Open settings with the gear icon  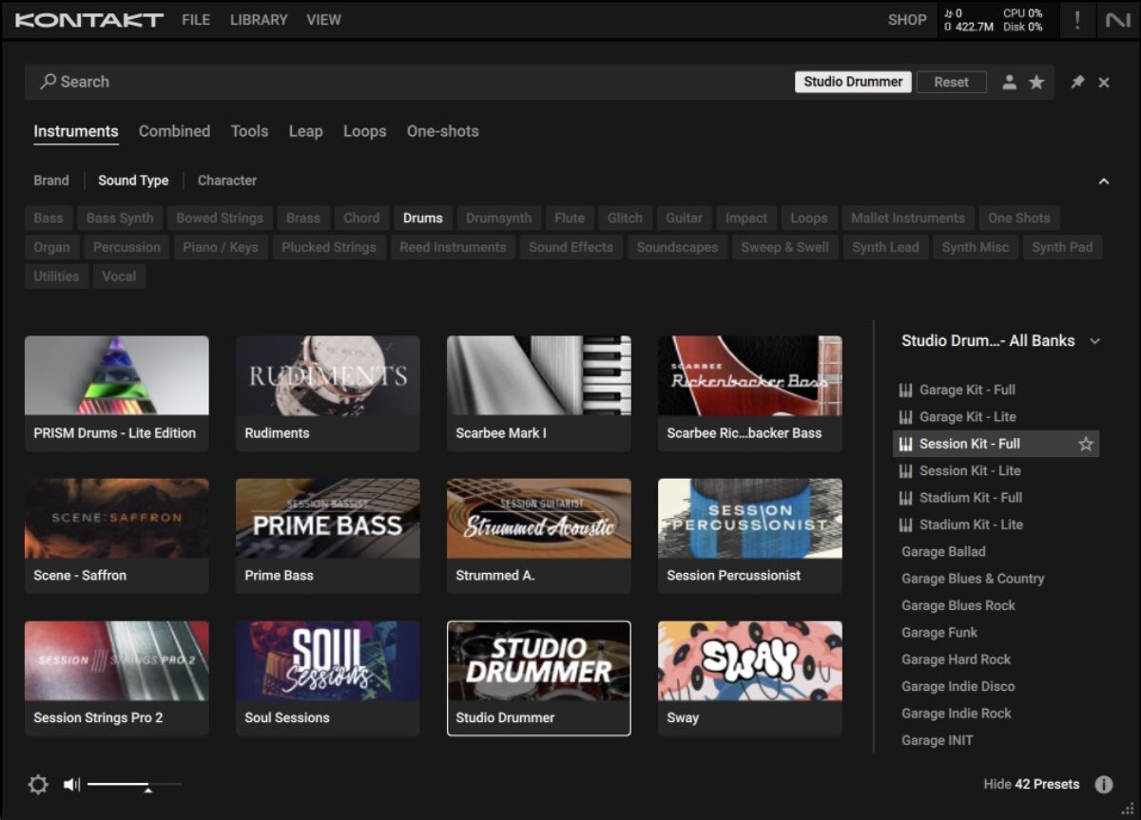[x=38, y=785]
